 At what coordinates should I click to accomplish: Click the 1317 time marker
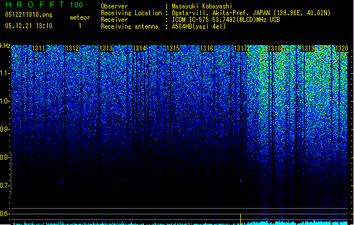[240, 48]
